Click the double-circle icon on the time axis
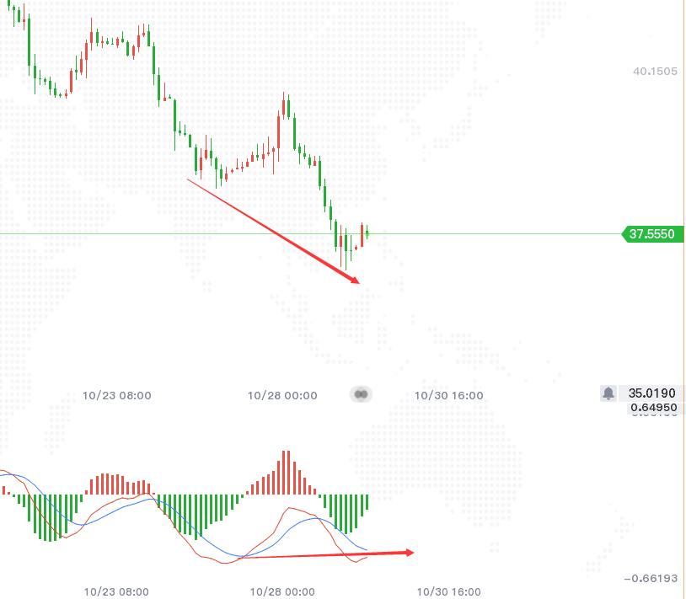686x599 pixels. click(x=361, y=394)
